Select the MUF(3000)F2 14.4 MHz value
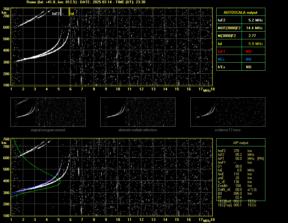Screen dimensions: 288x223 254,28
